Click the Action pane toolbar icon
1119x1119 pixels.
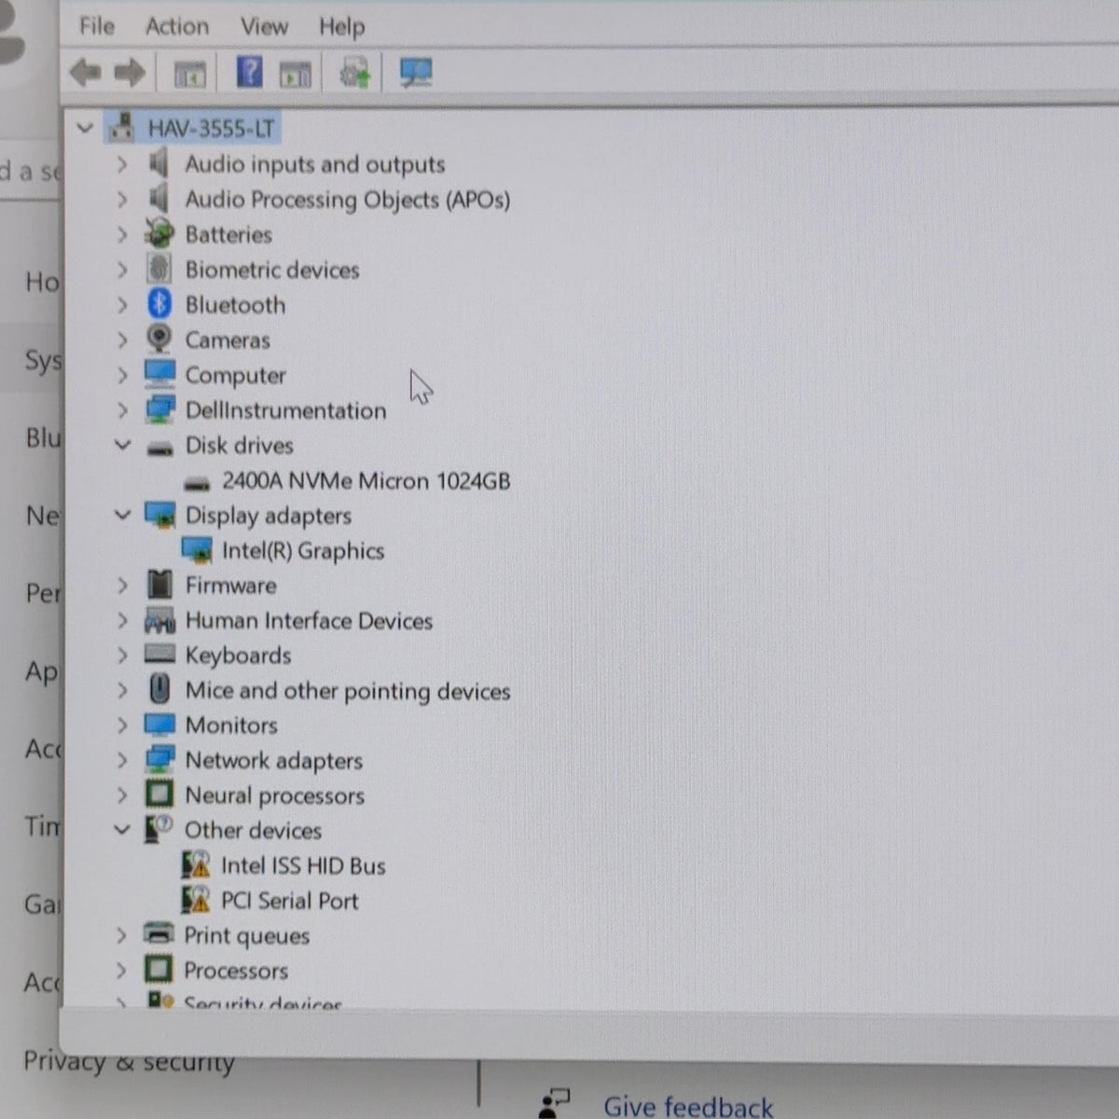coord(296,73)
